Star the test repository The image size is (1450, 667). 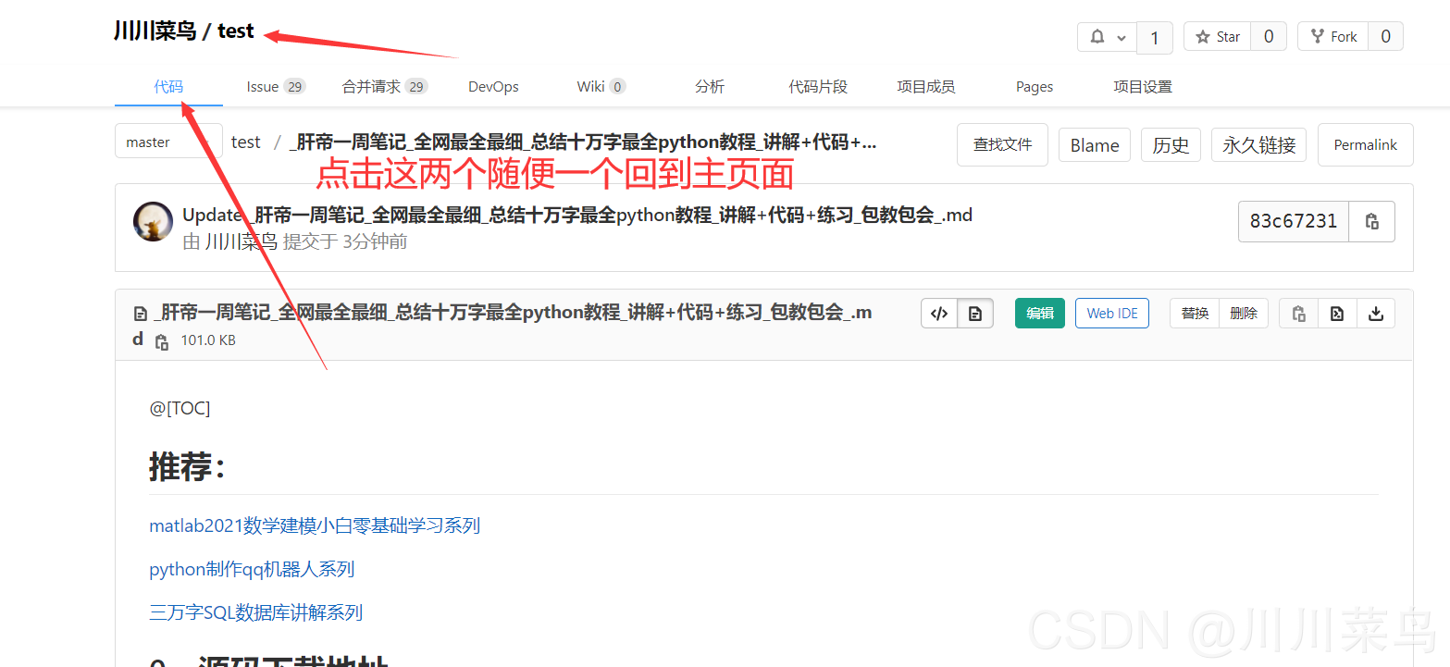coord(1218,37)
